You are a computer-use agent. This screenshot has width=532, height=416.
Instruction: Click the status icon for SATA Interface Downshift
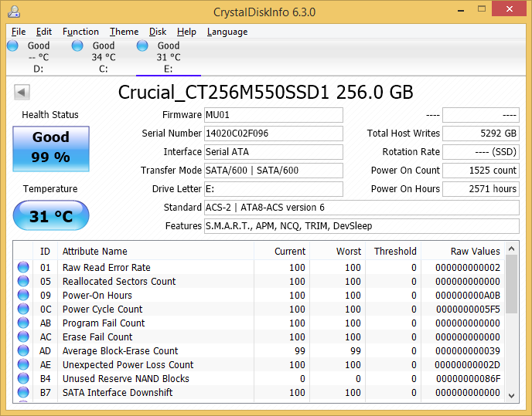(x=23, y=392)
